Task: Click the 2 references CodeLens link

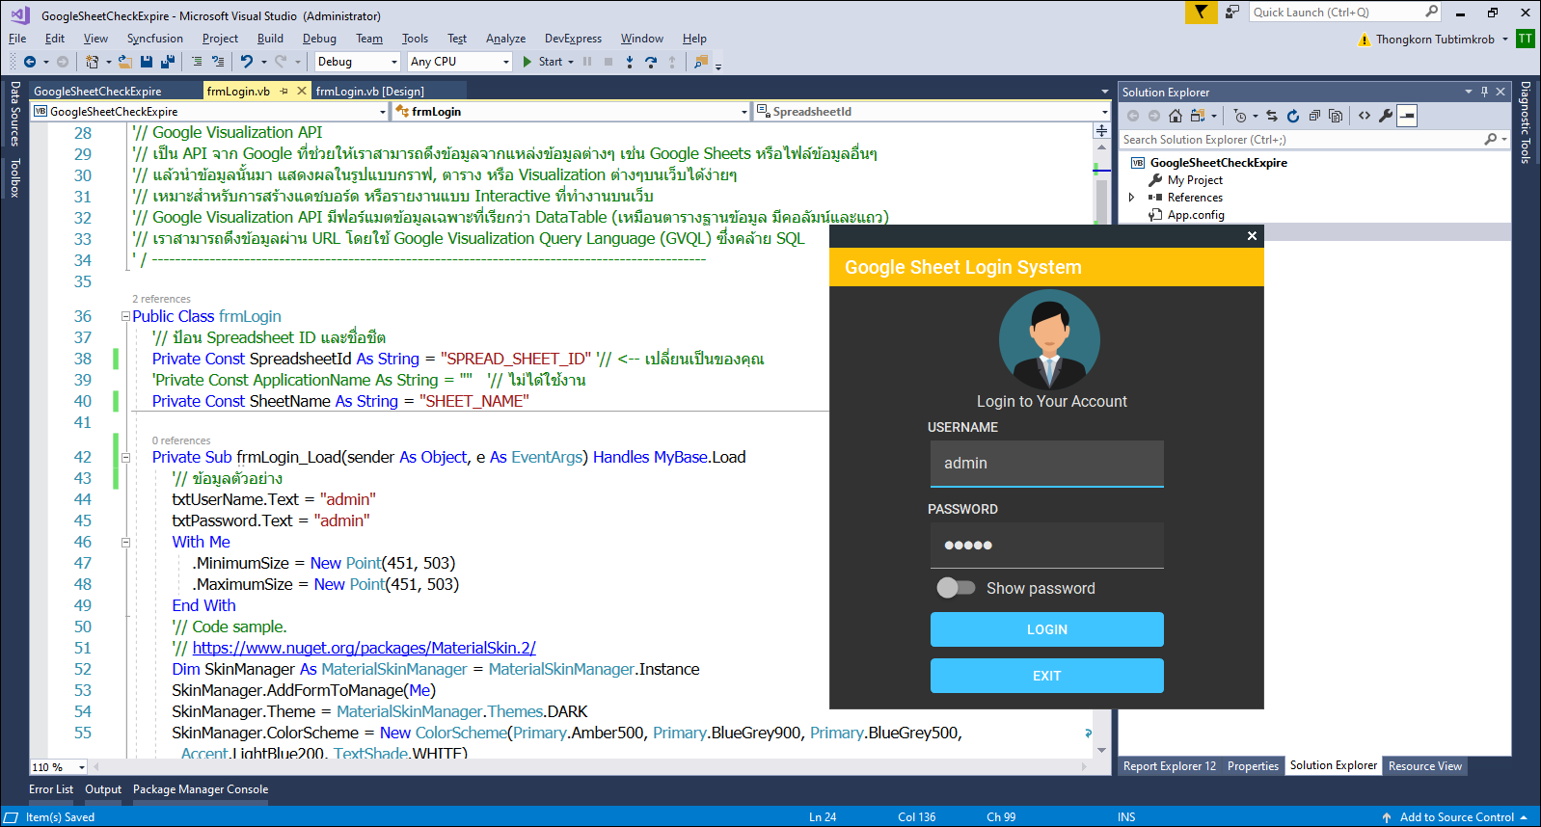Action: coord(161,299)
